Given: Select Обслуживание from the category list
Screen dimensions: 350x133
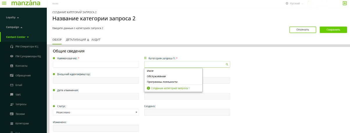Looking at the screenshot, I should 156,76.
